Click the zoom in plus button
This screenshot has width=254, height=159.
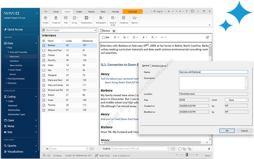point(197,155)
